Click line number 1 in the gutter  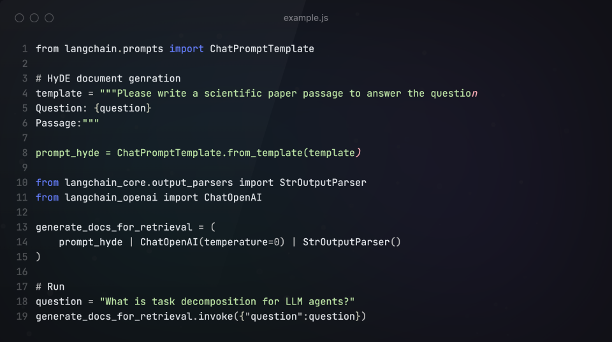24,48
